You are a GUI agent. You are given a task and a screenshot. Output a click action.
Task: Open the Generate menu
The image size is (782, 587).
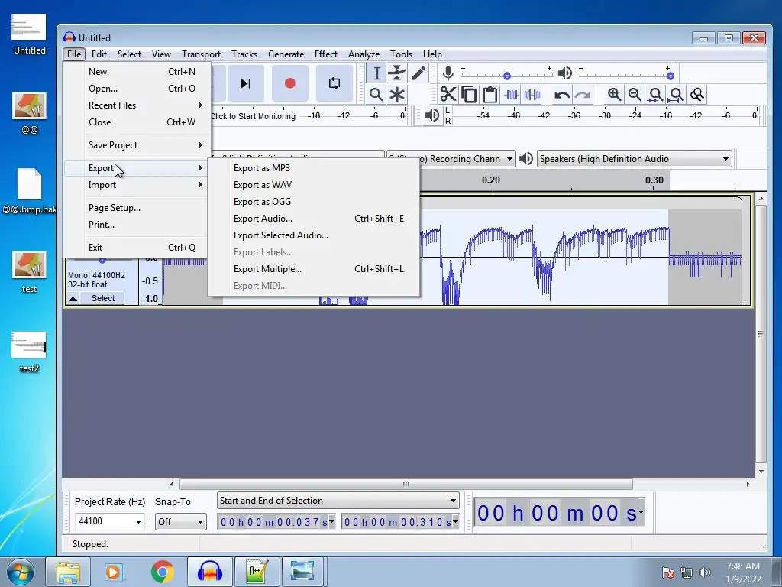(286, 54)
